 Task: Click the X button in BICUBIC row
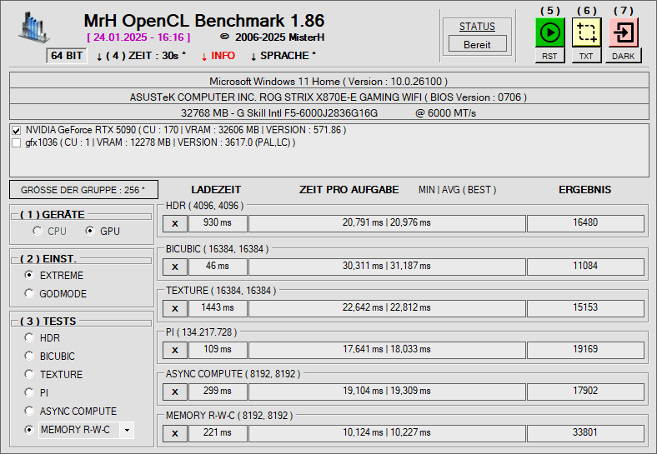click(x=175, y=267)
